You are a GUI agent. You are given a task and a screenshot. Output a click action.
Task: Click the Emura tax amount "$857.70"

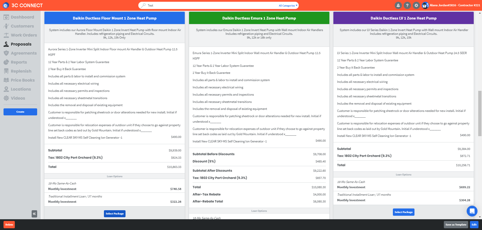321,178
